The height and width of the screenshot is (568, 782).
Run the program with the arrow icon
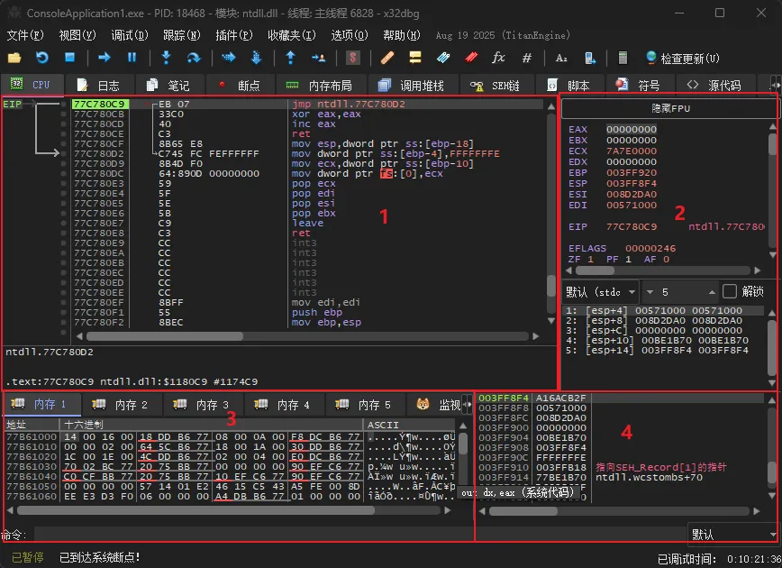pos(105,58)
